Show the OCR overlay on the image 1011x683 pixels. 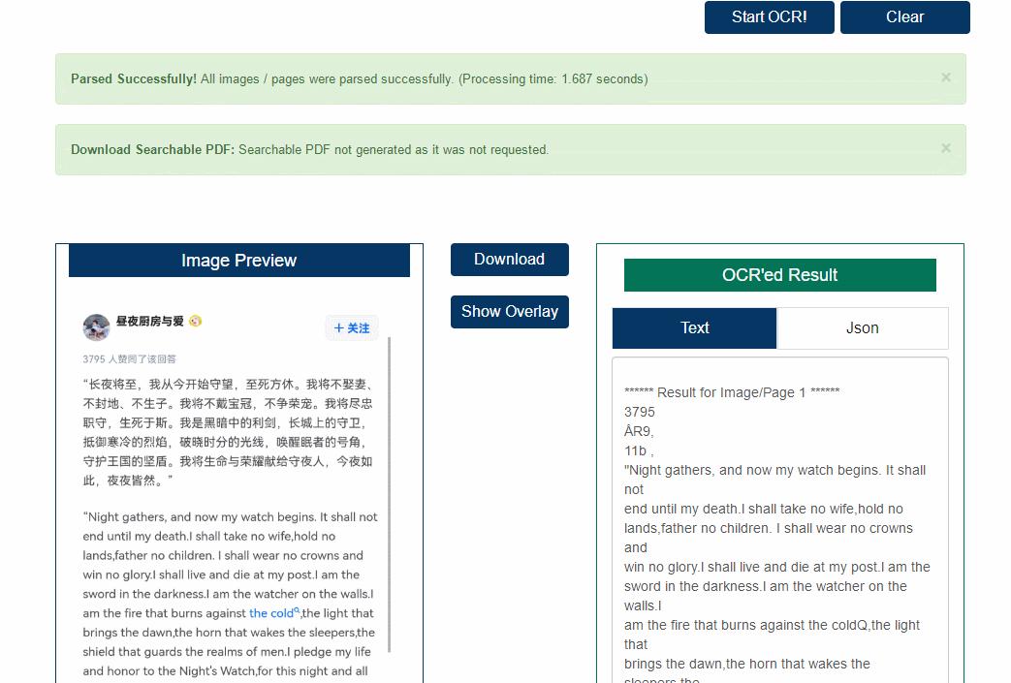point(509,311)
